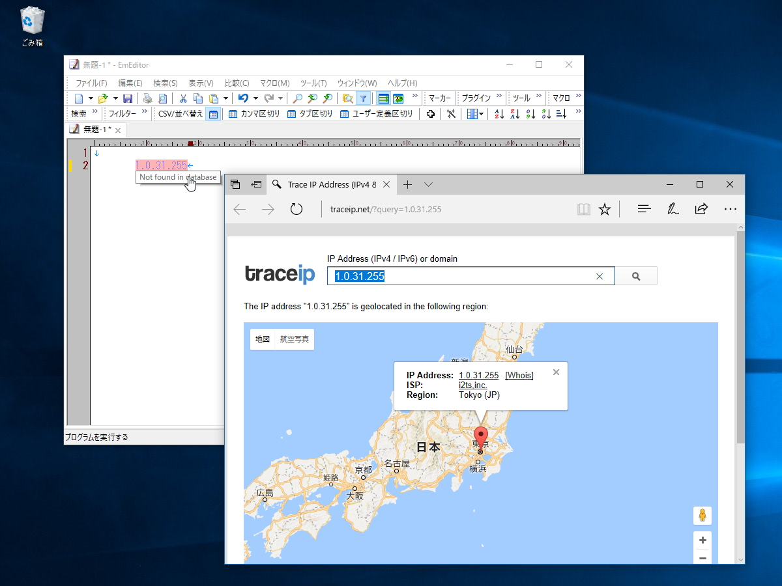This screenshot has width=782, height=586.
Task: Click Sort A to Z icon
Action: pos(499,114)
